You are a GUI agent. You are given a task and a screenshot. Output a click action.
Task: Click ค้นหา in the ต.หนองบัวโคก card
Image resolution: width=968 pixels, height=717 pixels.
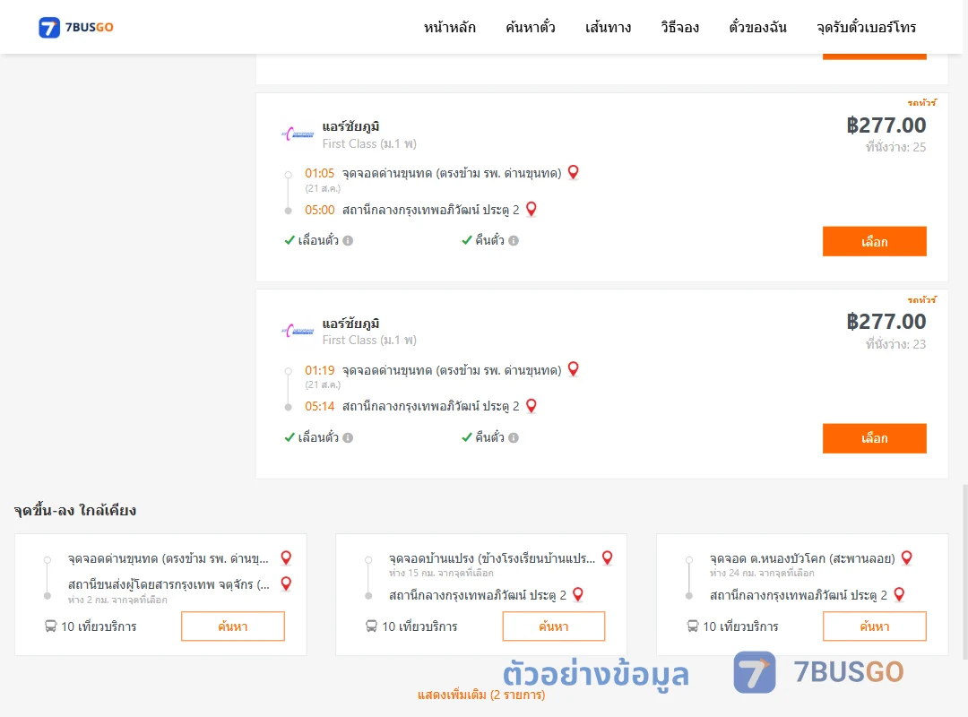point(874,626)
